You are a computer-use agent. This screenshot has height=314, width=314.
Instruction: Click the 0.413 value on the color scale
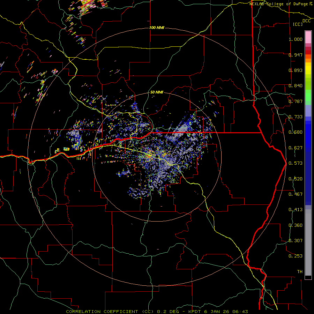click(296, 210)
